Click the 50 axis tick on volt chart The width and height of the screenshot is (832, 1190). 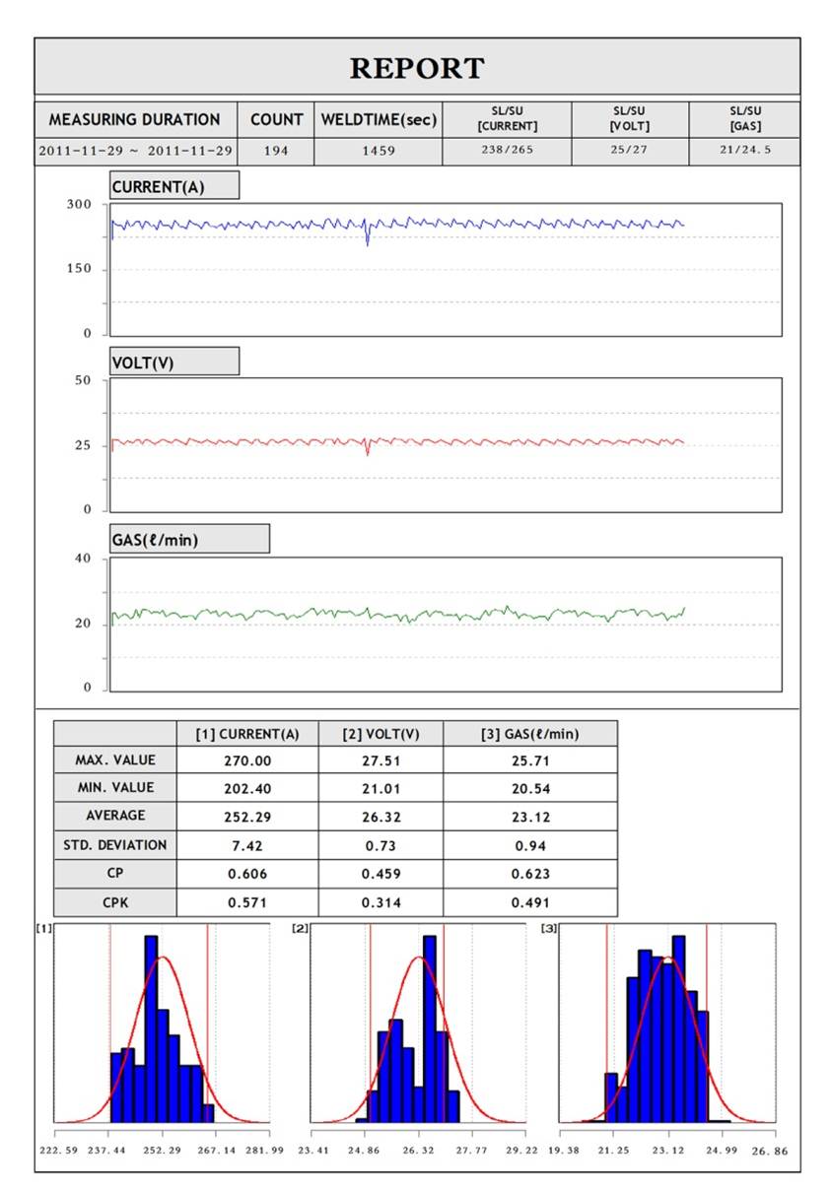tap(83, 380)
